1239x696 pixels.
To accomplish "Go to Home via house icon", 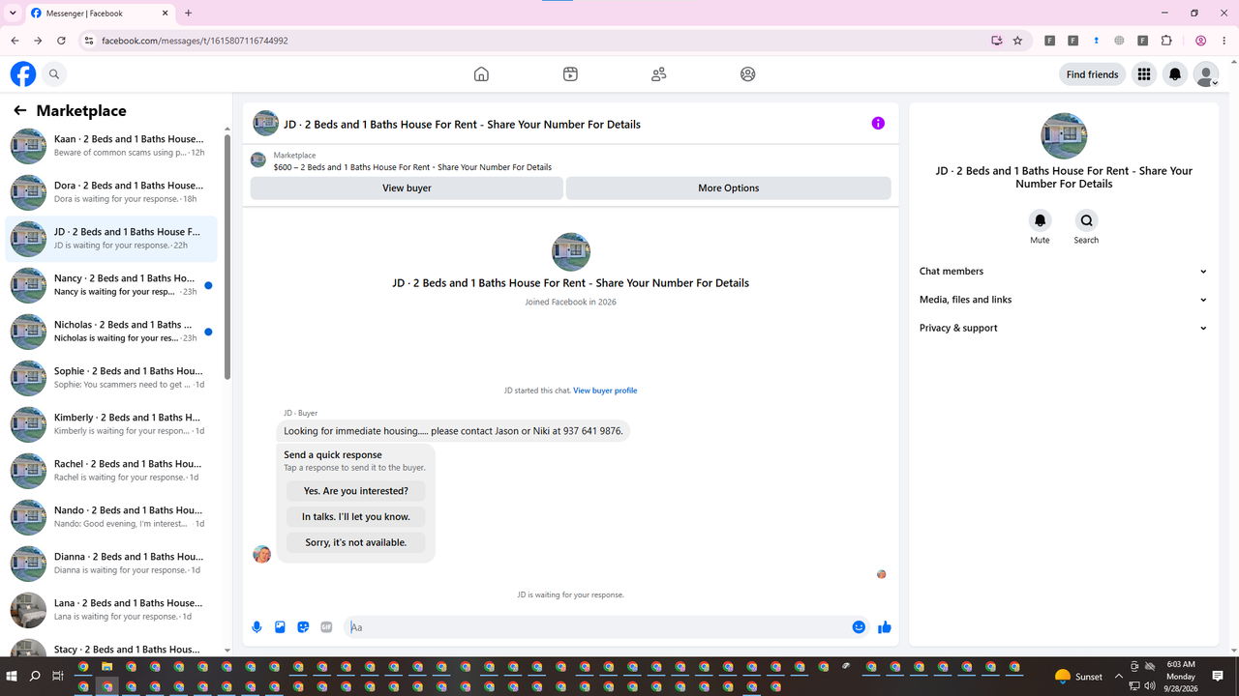I will [x=481, y=74].
